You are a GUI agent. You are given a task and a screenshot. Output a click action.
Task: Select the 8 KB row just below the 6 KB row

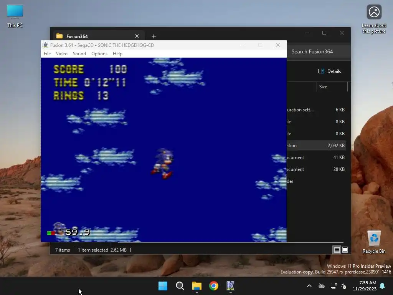[316, 122]
